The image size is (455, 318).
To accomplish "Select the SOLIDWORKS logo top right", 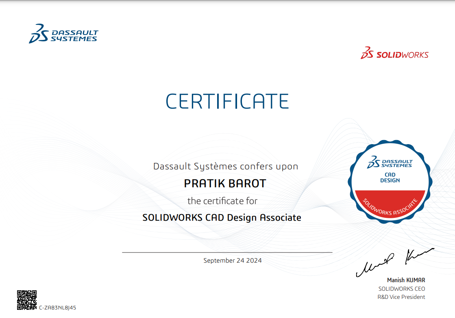I will (394, 54).
